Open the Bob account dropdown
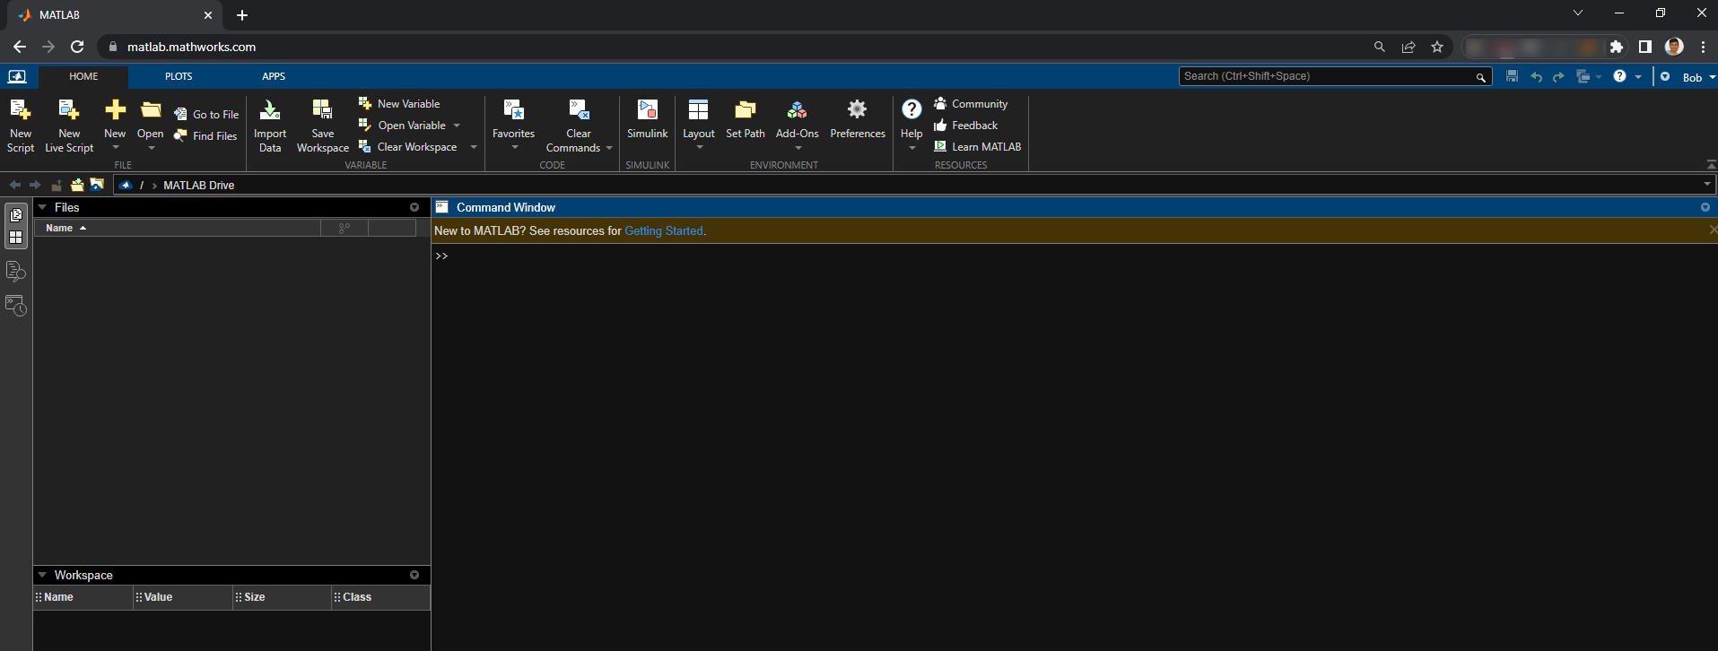This screenshot has width=1718, height=651. click(x=1697, y=77)
